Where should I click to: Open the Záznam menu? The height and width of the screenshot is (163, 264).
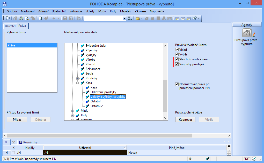point(140,11)
